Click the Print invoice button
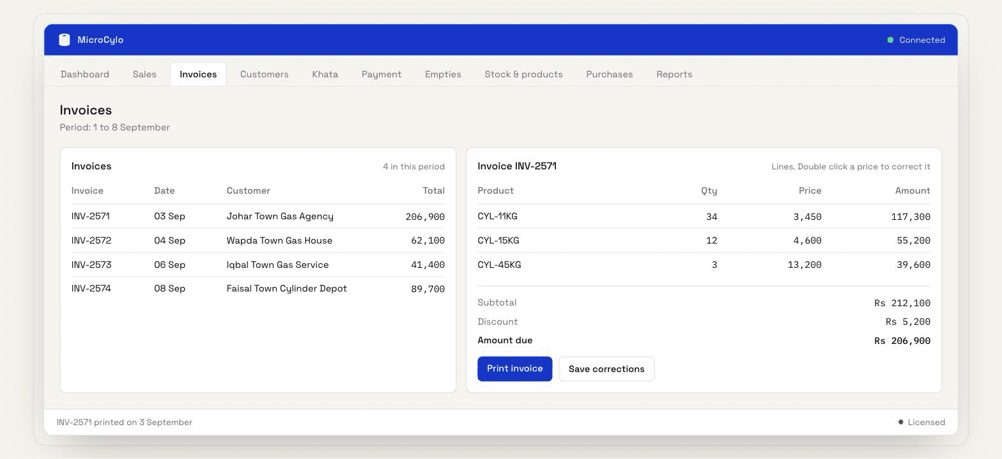This screenshot has height=459, width=1002. point(515,369)
